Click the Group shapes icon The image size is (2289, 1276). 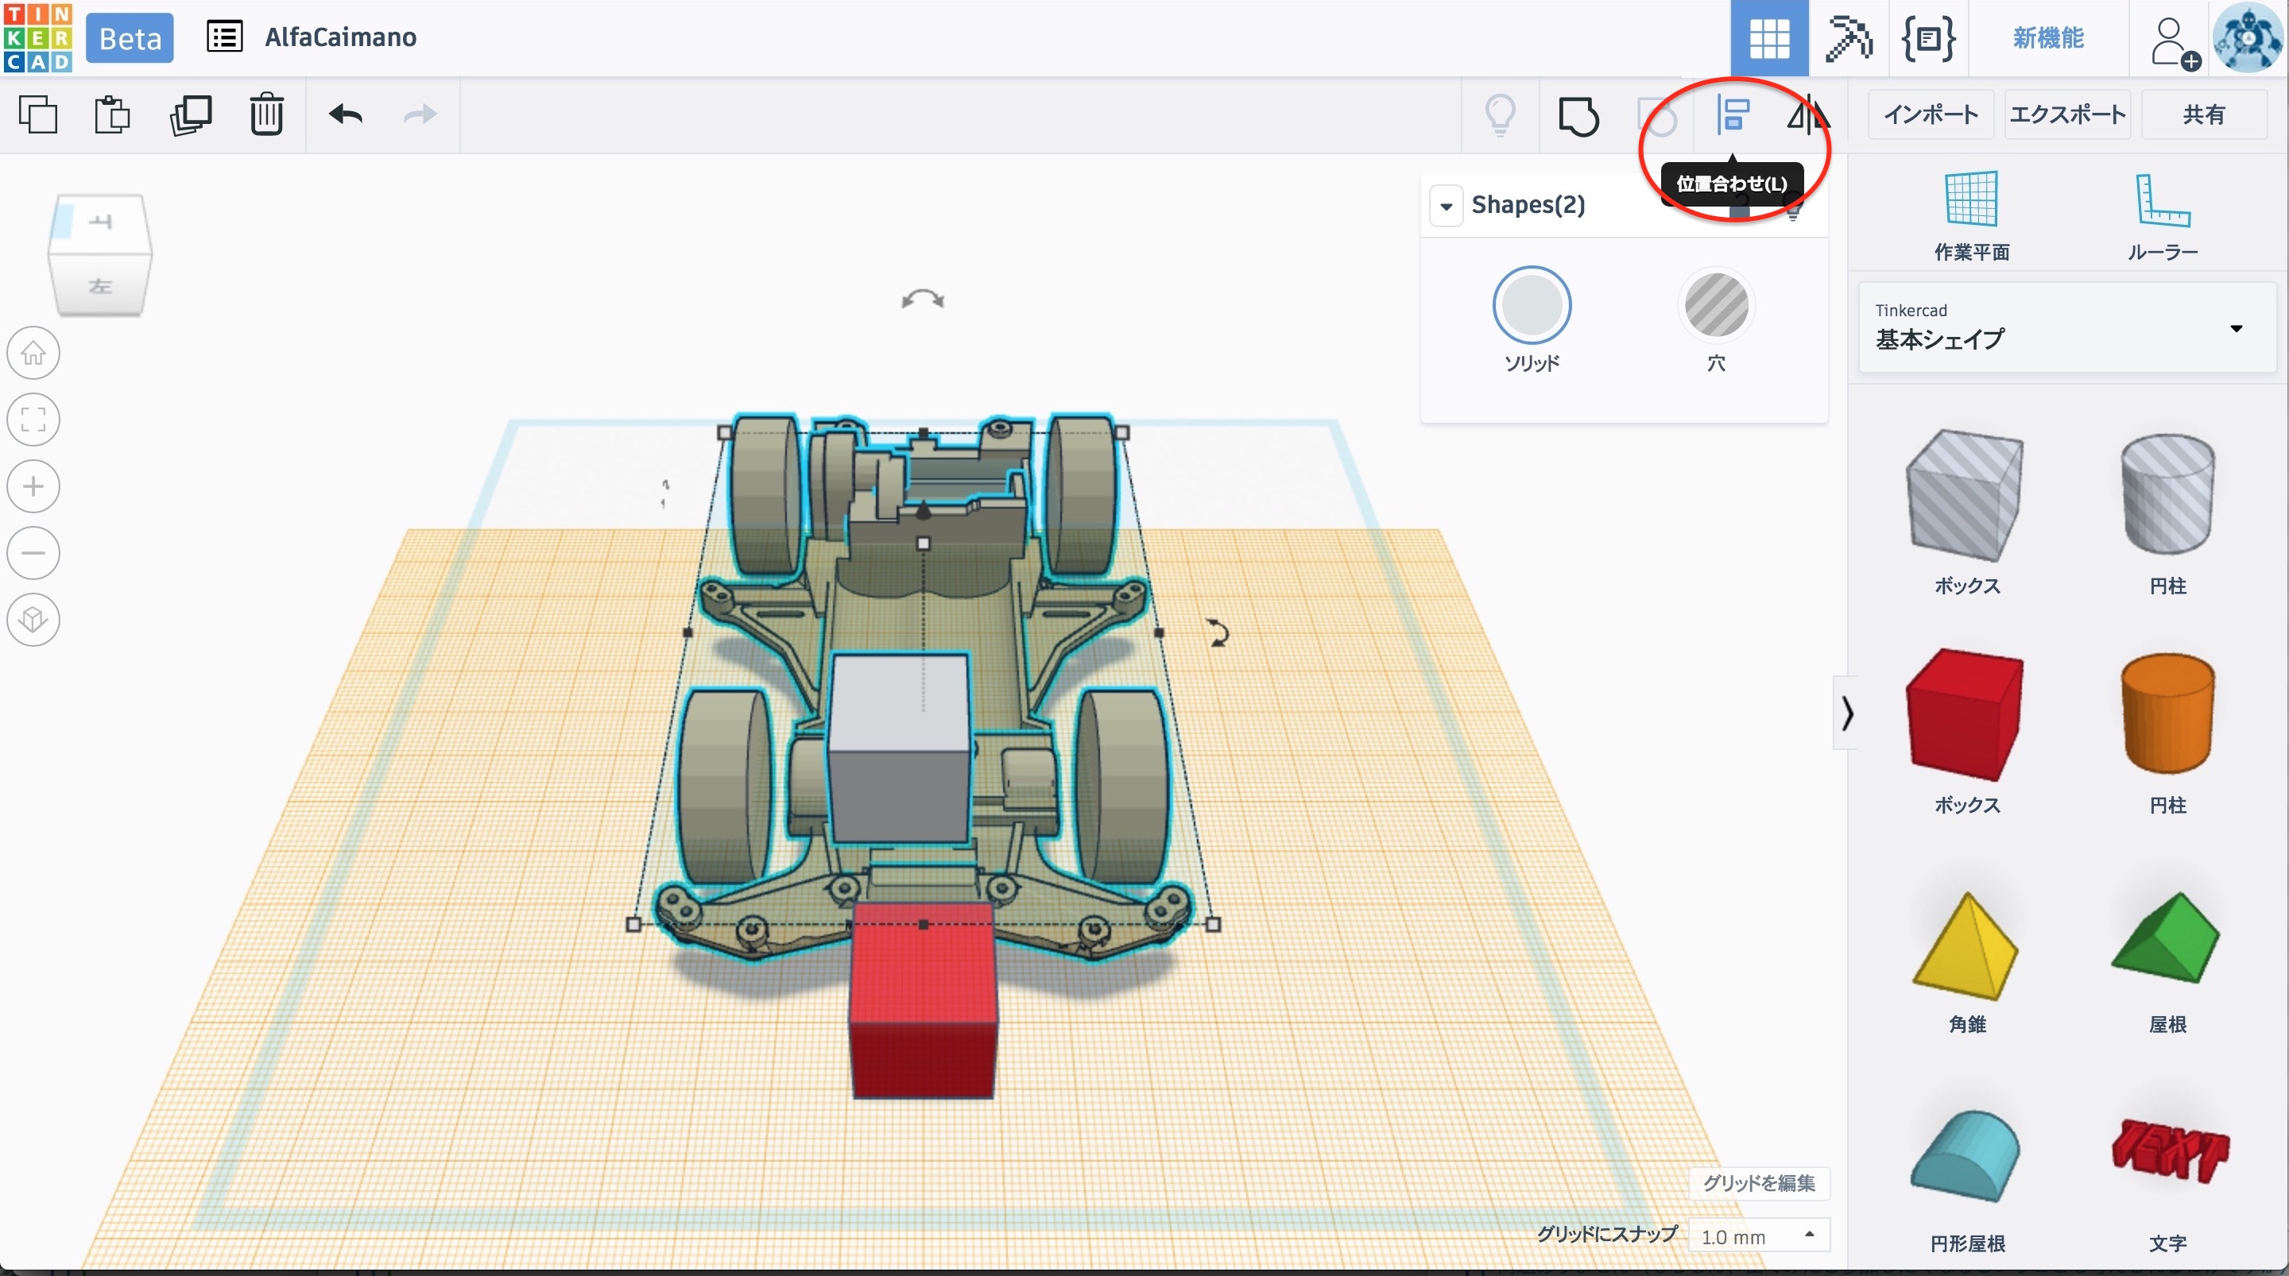pyautogui.click(x=1578, y=115)
